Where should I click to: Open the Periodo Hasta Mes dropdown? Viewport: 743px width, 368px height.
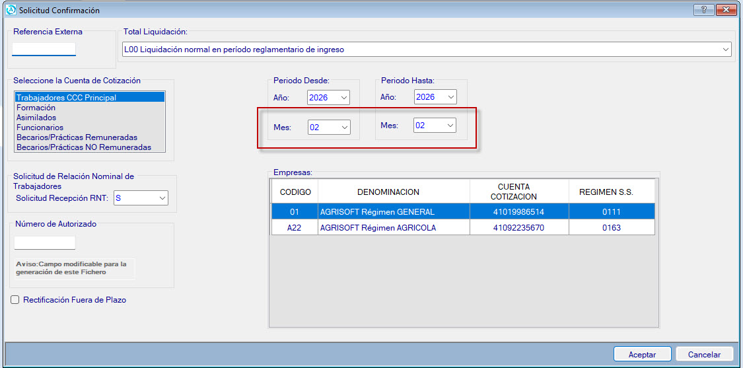(450, 125)
